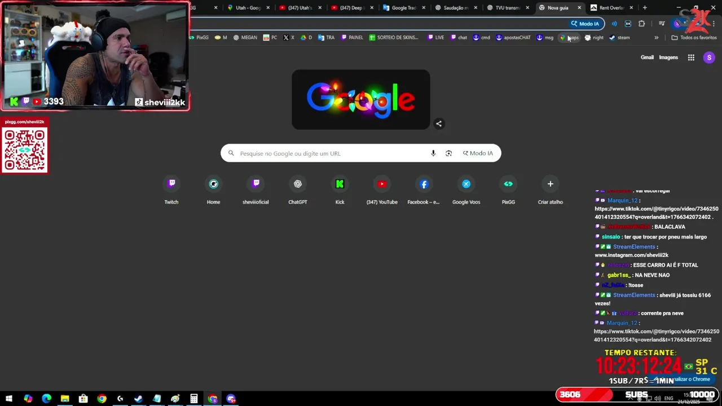Search by image with Lens icon
The width and height of the screenshot is (722, 406).
pos(448,153)
